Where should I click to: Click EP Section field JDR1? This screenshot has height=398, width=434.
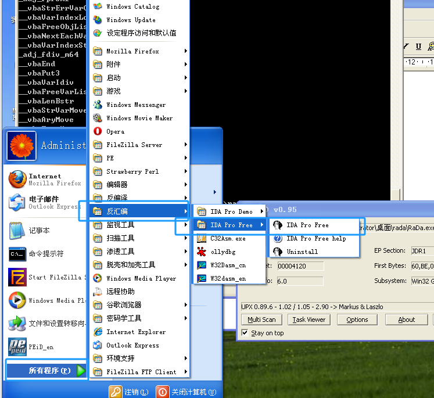(422, 251)
